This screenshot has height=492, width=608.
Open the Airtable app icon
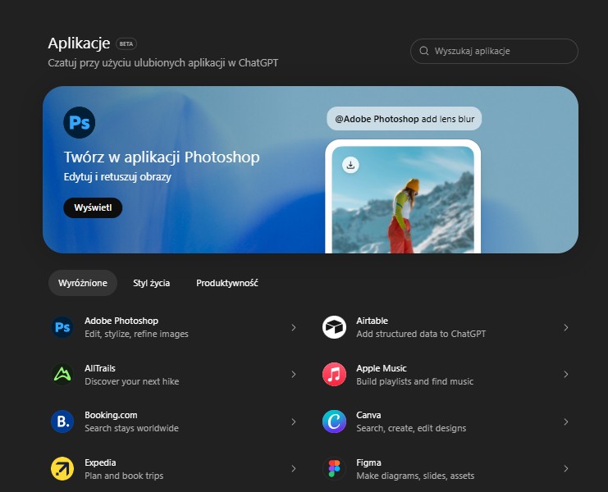coord(334,327)
